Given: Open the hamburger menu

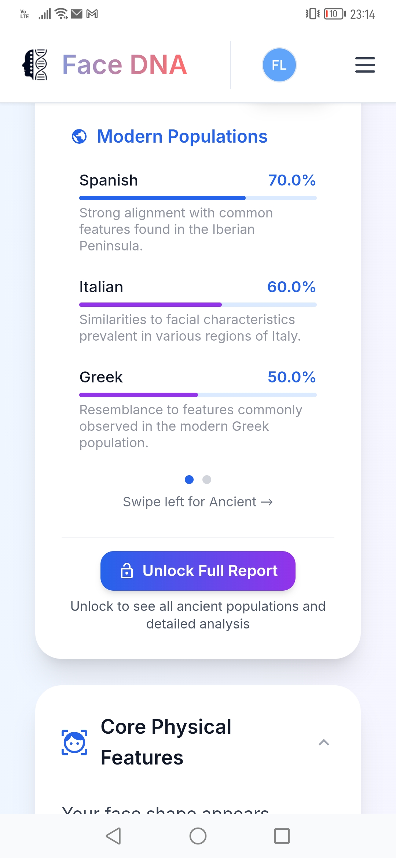Looking at the screenshot, I should [x=365, y=65].
